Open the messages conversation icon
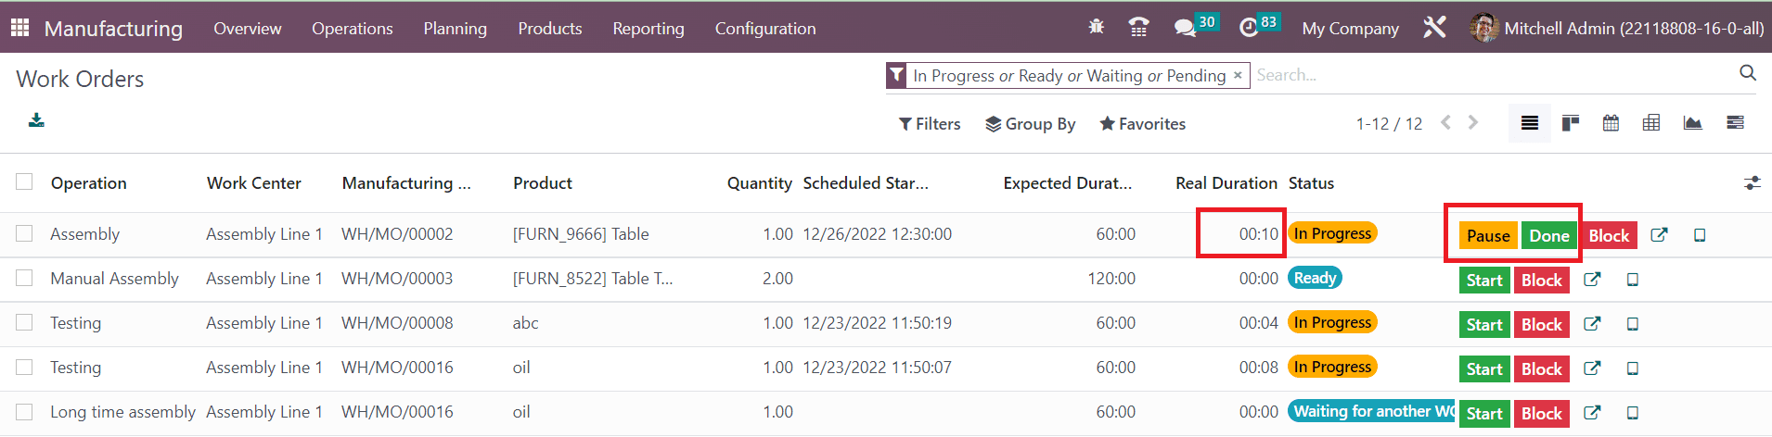Image resolution: width=1772 pixels, height=437 pixels. (x=1185, y=29)
